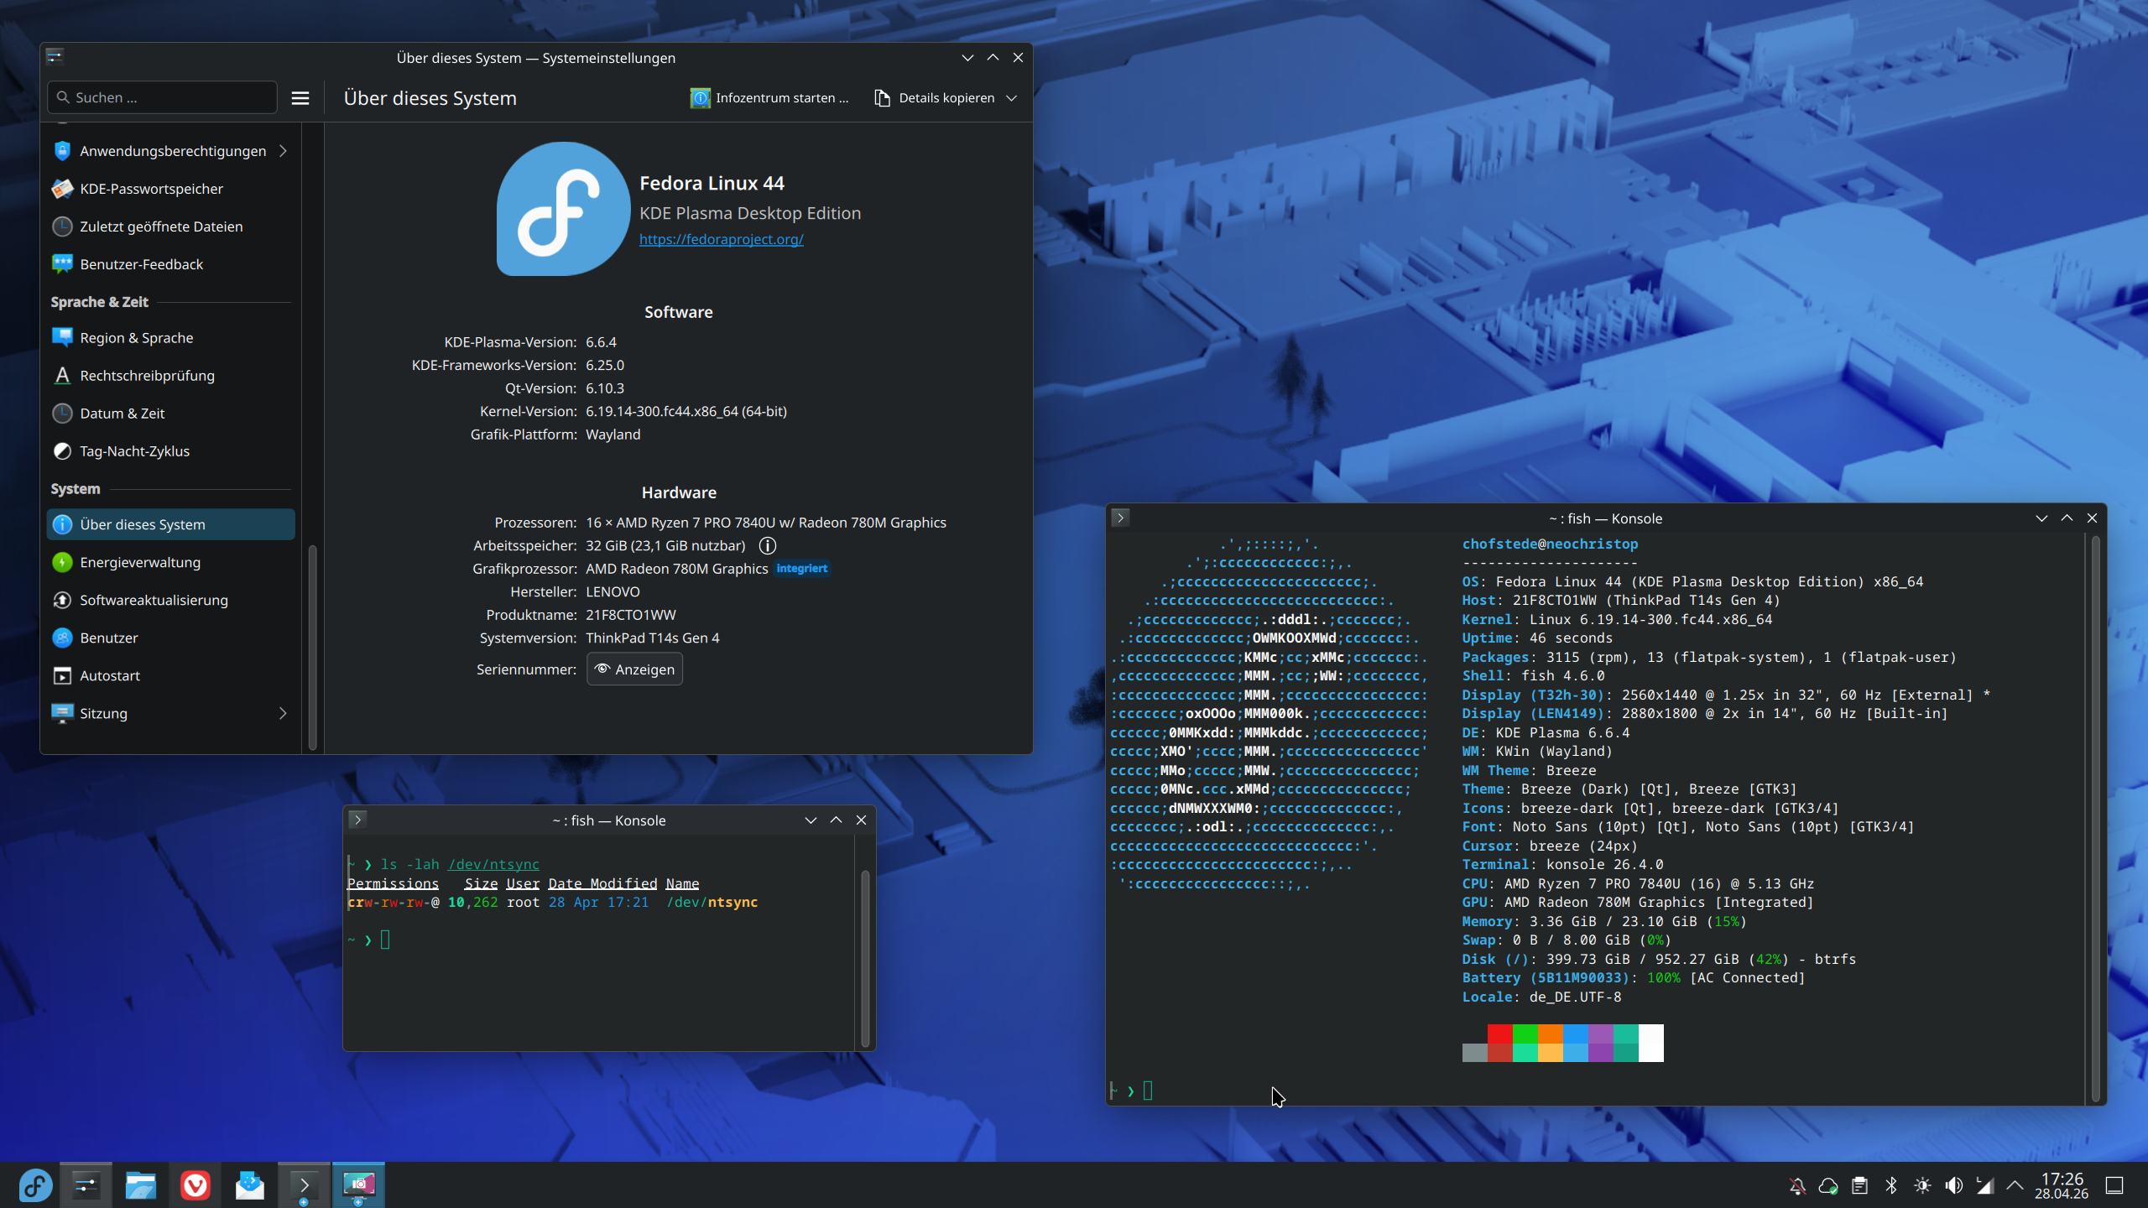Click the Suchen search field
Viewport: 2148px width, 1208px height.
click(164, 98)
